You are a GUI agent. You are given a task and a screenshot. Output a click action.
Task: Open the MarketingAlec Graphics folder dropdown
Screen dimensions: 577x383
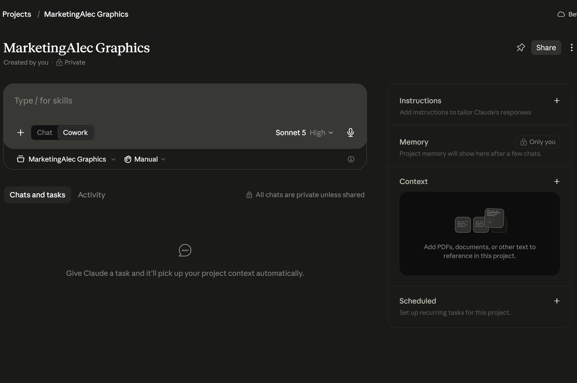(66, 159)
